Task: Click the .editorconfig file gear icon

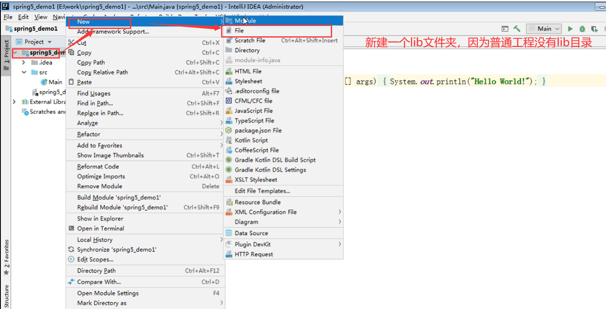Action: tap(229, 91)
